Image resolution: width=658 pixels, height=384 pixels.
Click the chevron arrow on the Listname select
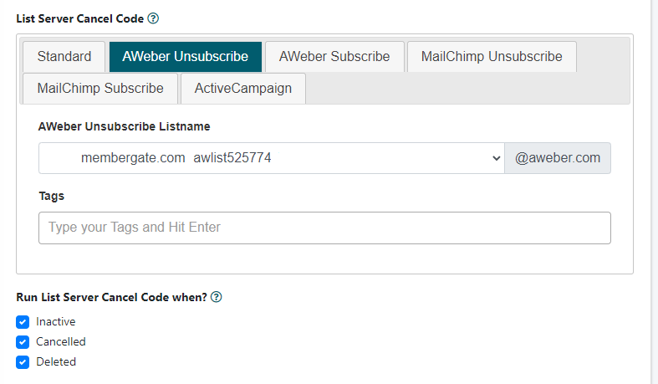494,158
